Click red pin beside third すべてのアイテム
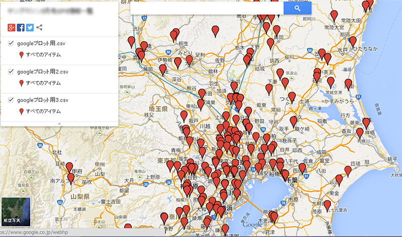Image resolution: width=402 pixels, height=237 pixels. pyautogui.click(x=21, y=111)
